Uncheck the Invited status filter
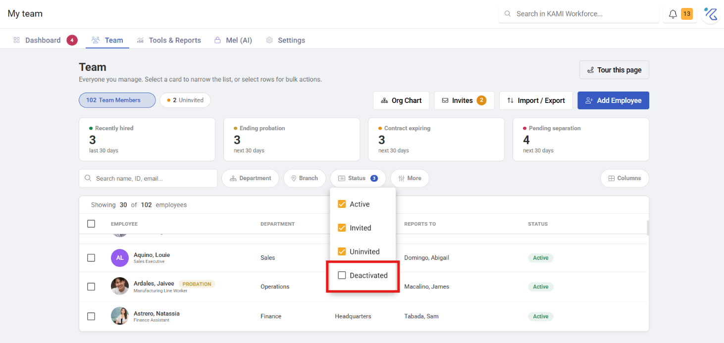The width and height of the screenshot is (724, 343). click(342, 228)
